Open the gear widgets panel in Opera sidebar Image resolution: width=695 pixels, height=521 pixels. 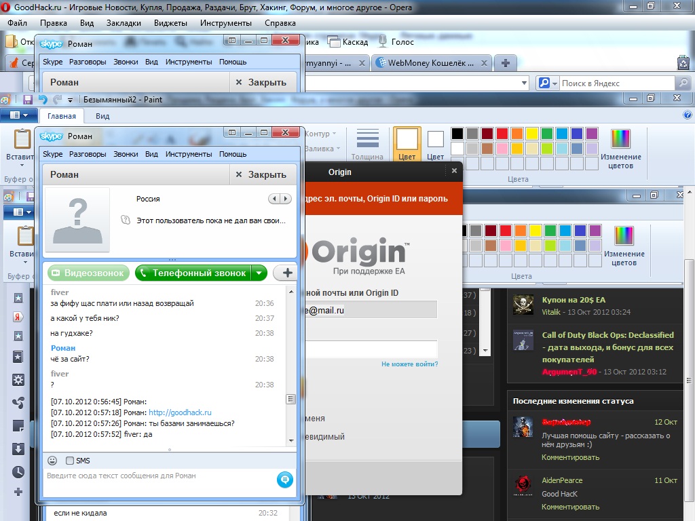(18, 380)
